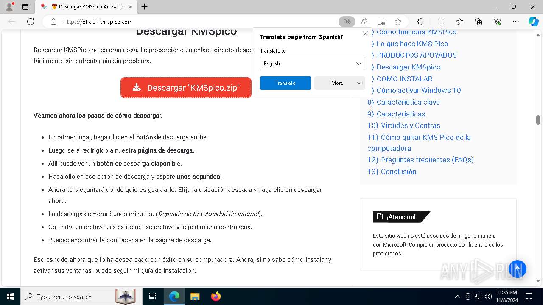The image size is (543, 305).
Task: Open Task View on taskbar
Action: [153, 297]
